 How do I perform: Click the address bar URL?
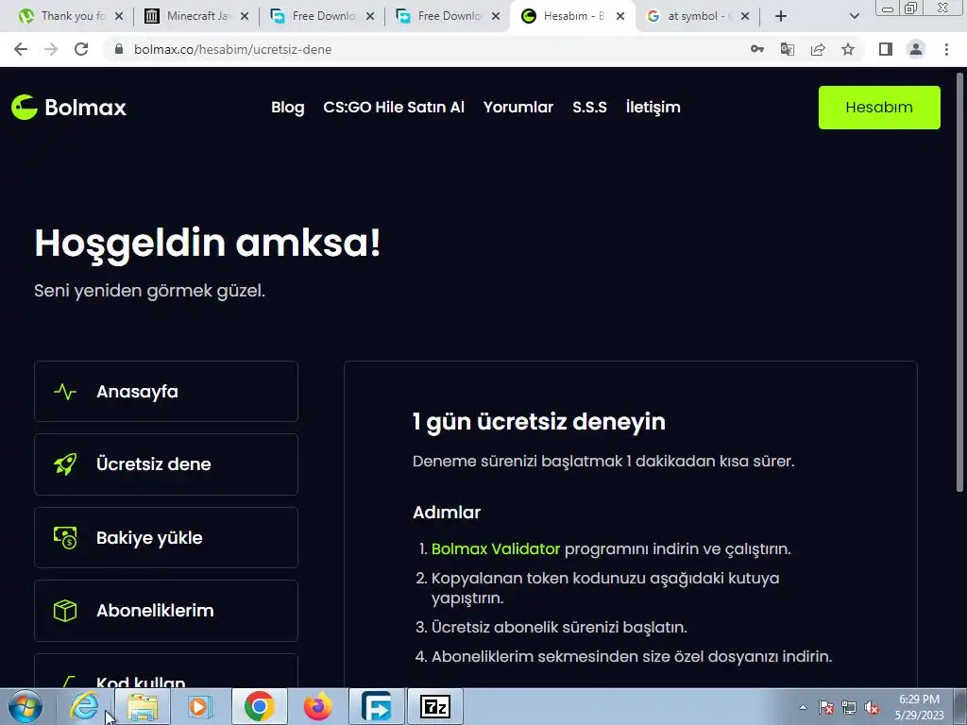(232, 49)
